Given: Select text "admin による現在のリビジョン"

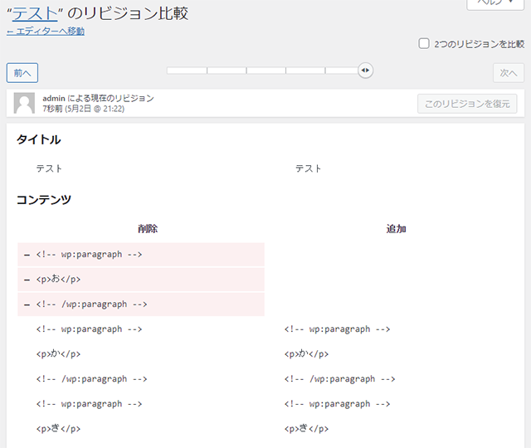Looking at the screenshot, I should (98, 98).
